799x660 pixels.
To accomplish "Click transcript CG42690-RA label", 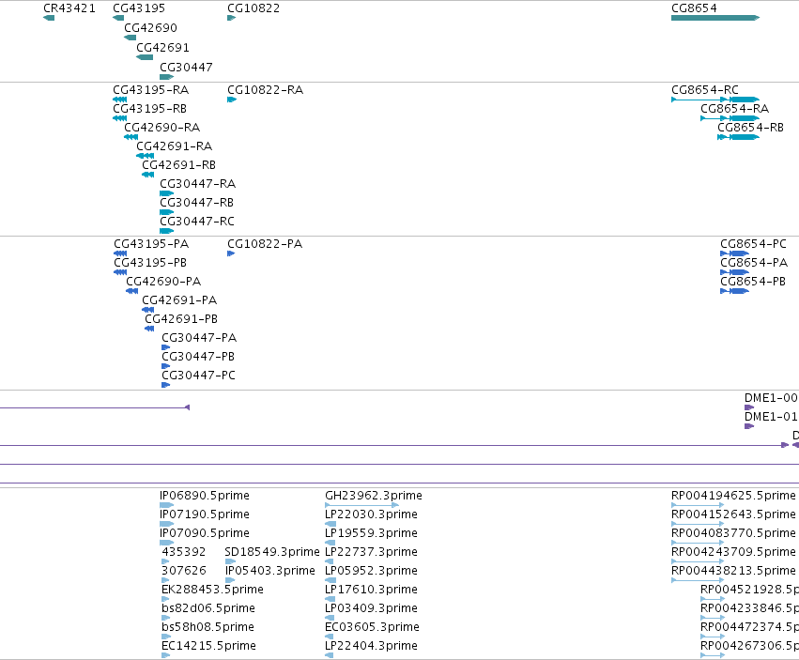I will click(x=162, y=128).
